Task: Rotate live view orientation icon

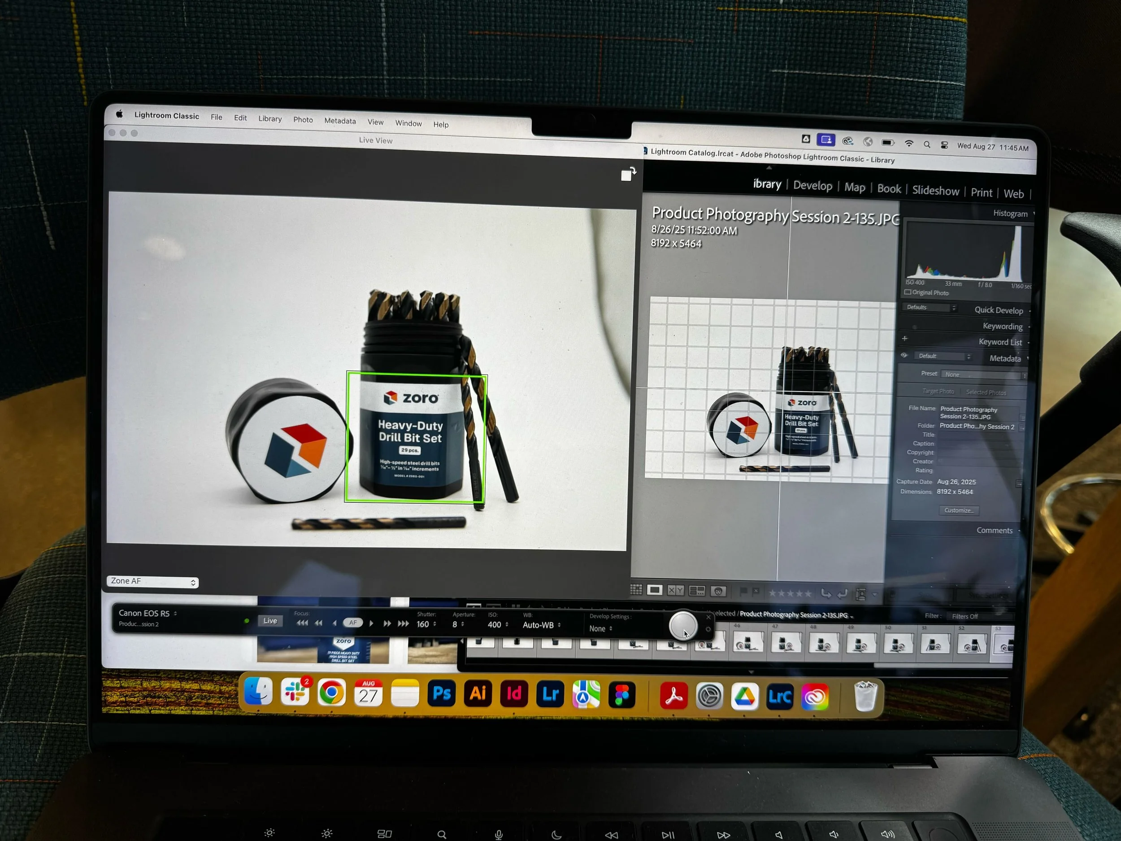Action: (628, 174)
